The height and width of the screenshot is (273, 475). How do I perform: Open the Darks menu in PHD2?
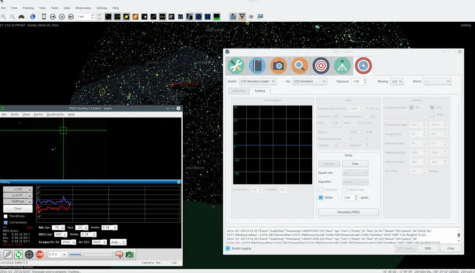pyautogui.click(x=38, y=115)
